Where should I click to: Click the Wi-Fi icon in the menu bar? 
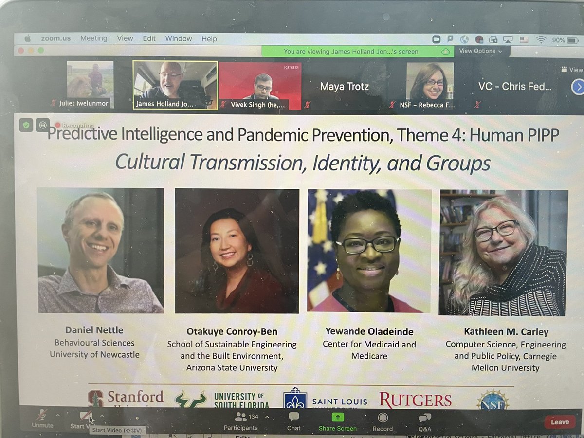pos(541,40)
